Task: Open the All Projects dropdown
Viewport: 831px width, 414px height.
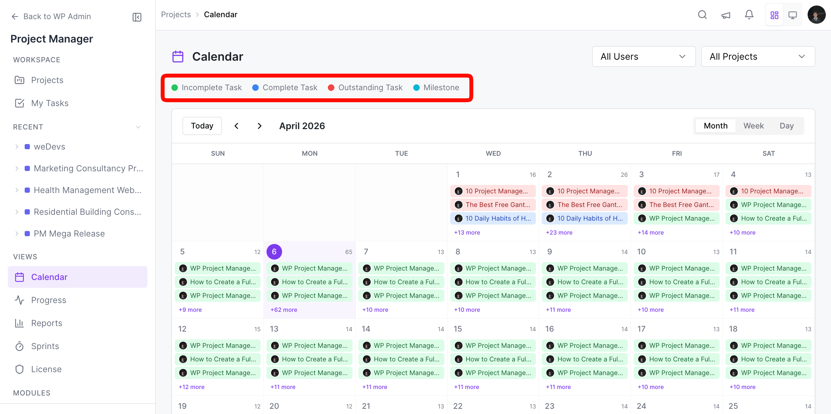Action: coord(758,56)
